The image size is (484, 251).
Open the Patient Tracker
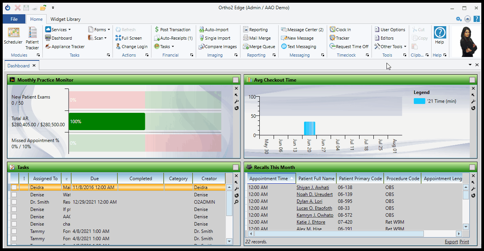tap(32, 38)
